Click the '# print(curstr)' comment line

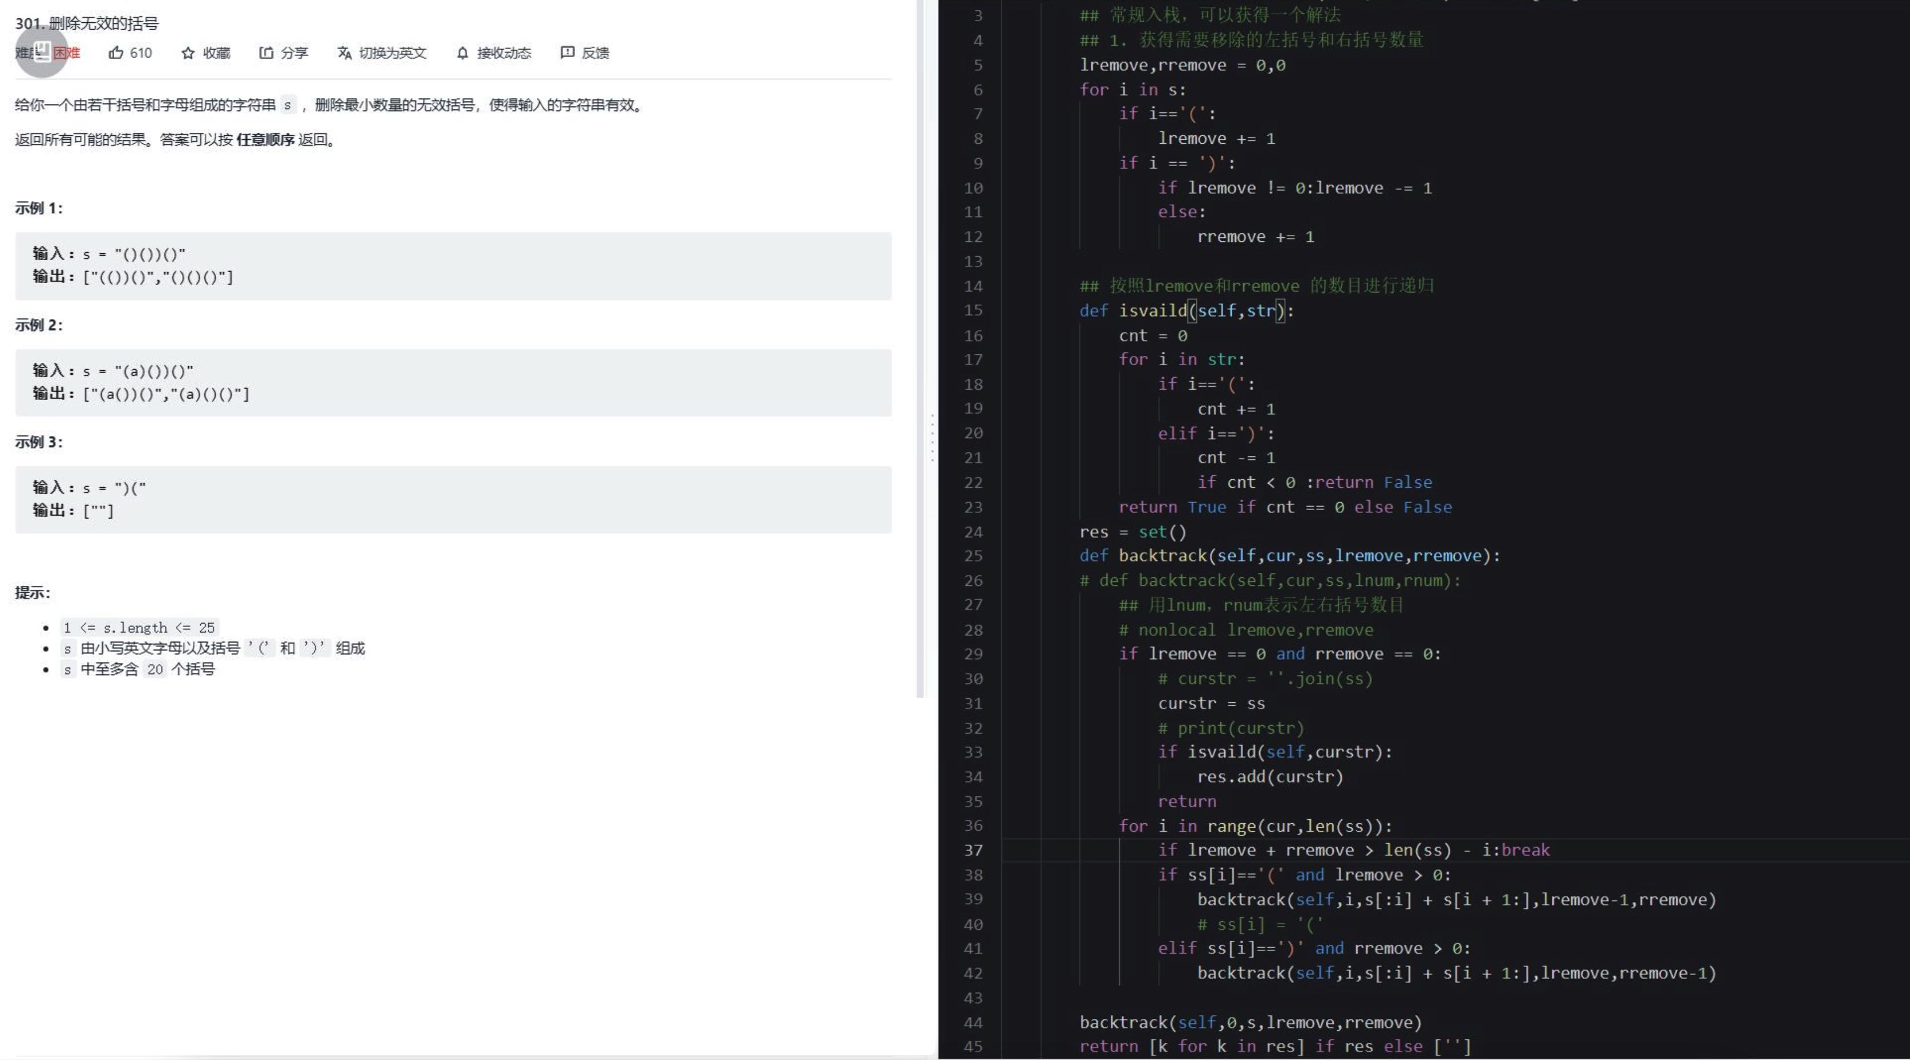click(x=1231, y=728)
